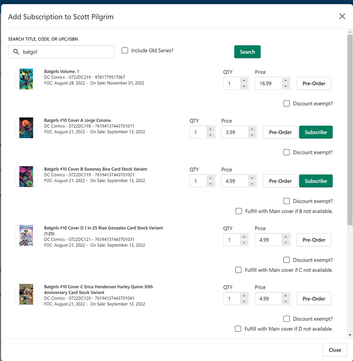The height and width of the screenshot is (361, 353).
Task: Check Discount exempt for Batgirls Volume. 1
Action: [x=286, y=103]
